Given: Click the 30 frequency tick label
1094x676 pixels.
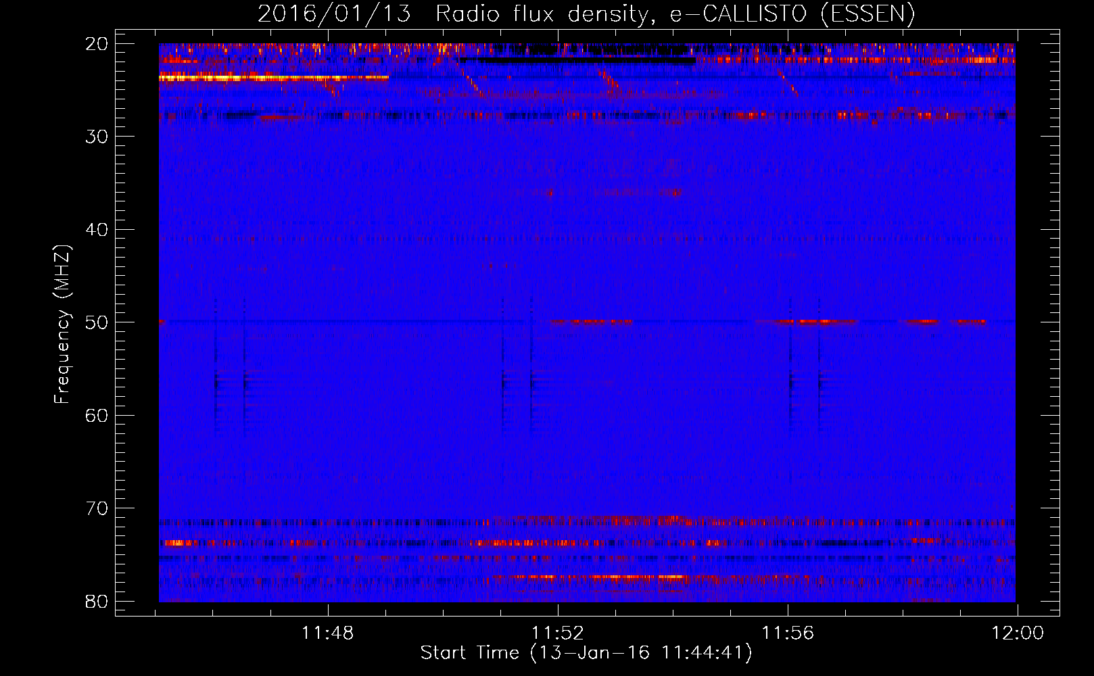Looking at the screenshot, I should coord(97,137).
